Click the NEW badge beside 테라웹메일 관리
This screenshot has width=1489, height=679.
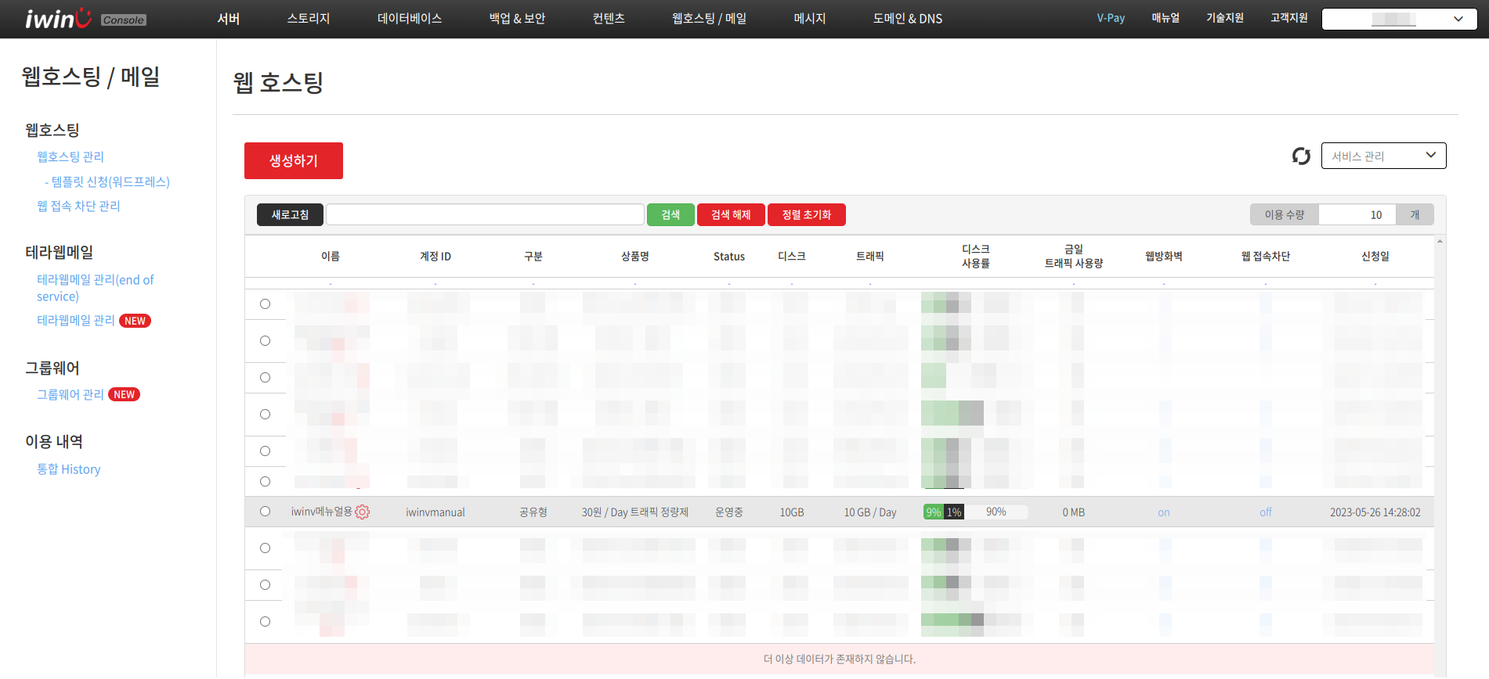point(135,321)
